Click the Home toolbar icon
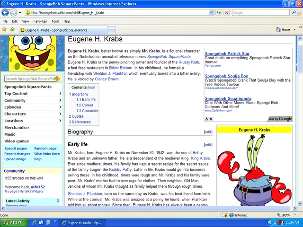 tap(283, 29)
